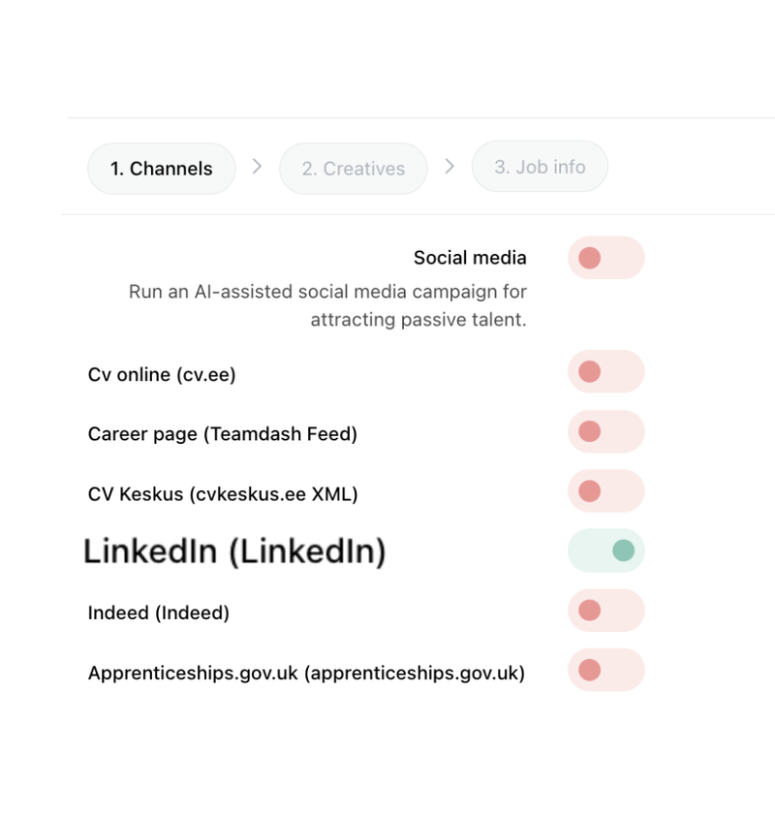Click the LinkedIn (LinkedIn) channel label

234,551
